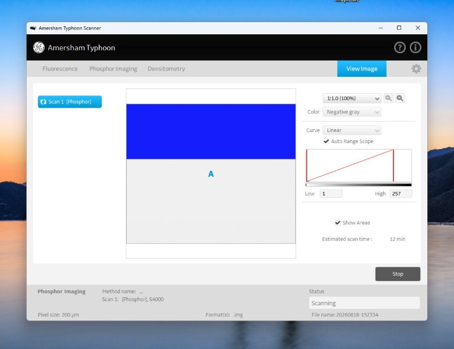Click the High value input field
The height and width of the screenshot is (349, 454).
click(x=401, y=194)
